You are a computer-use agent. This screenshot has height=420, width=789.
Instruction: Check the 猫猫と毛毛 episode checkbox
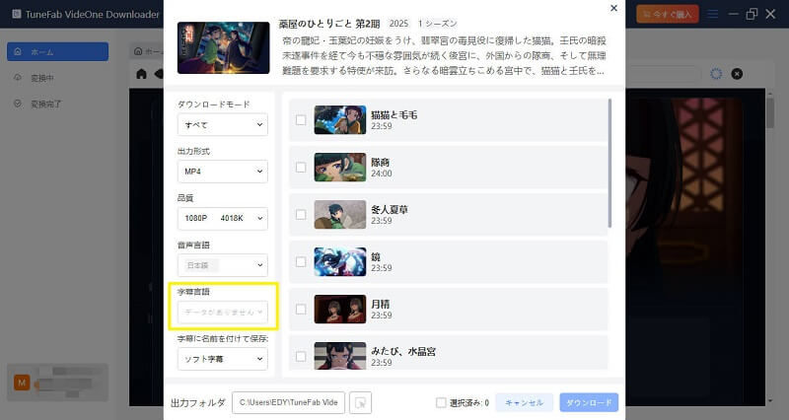301,119
